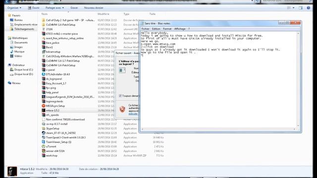Click the 'Nouveau dossier' button
Image resolution: width=317 pixels, height=178 pixels.
[x=94, y=8]
